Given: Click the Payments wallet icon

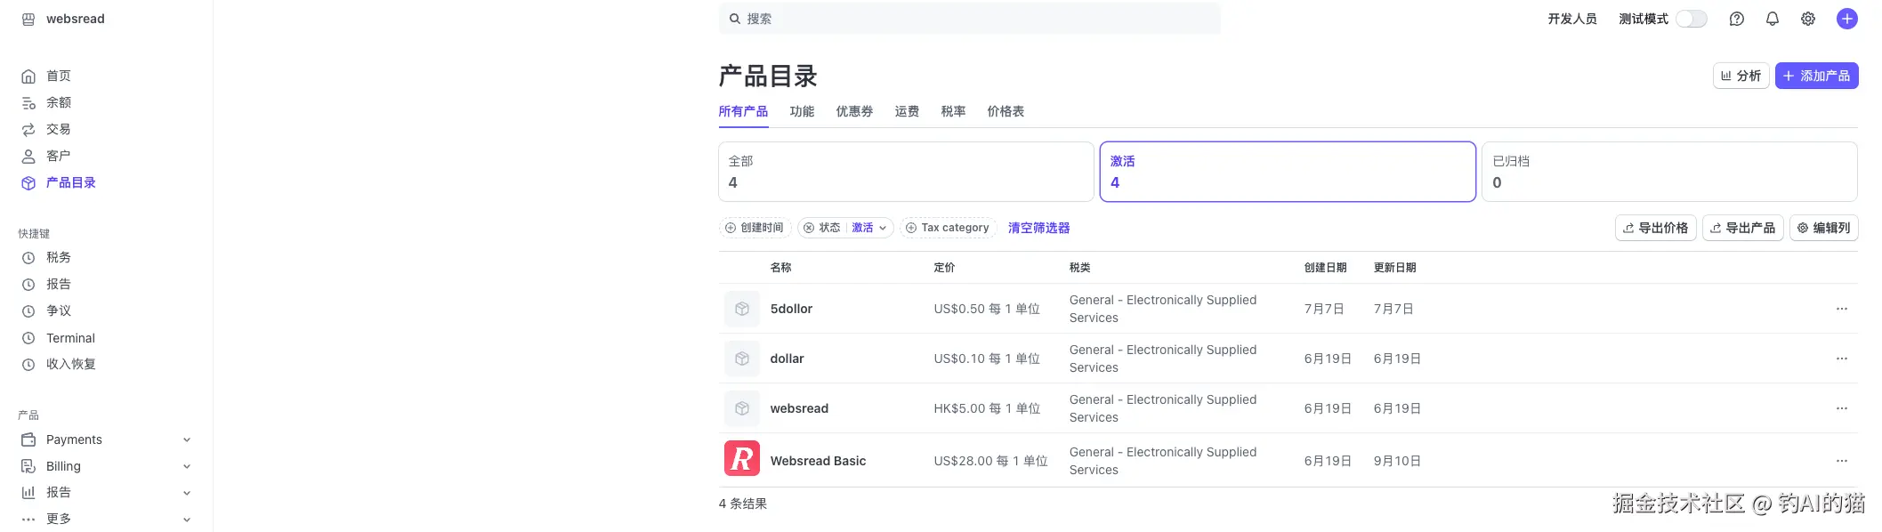Looking at the screenshot, I should pos(28,439).
